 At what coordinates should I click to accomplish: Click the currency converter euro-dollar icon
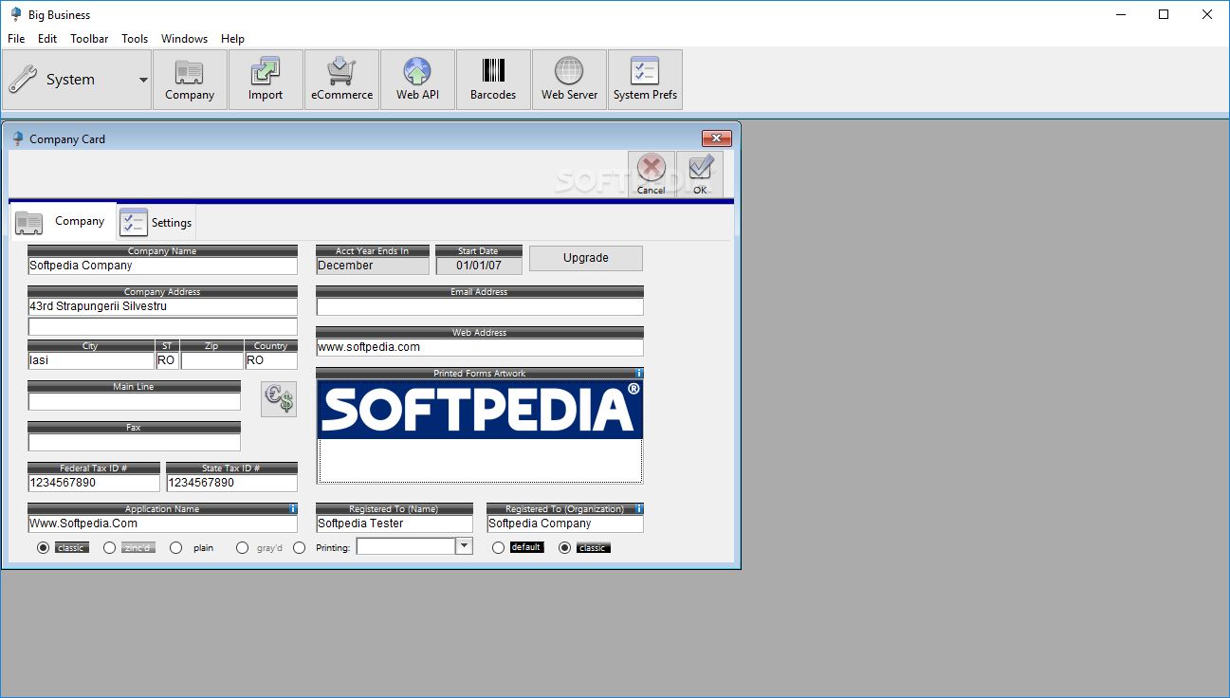pos(279,399)
